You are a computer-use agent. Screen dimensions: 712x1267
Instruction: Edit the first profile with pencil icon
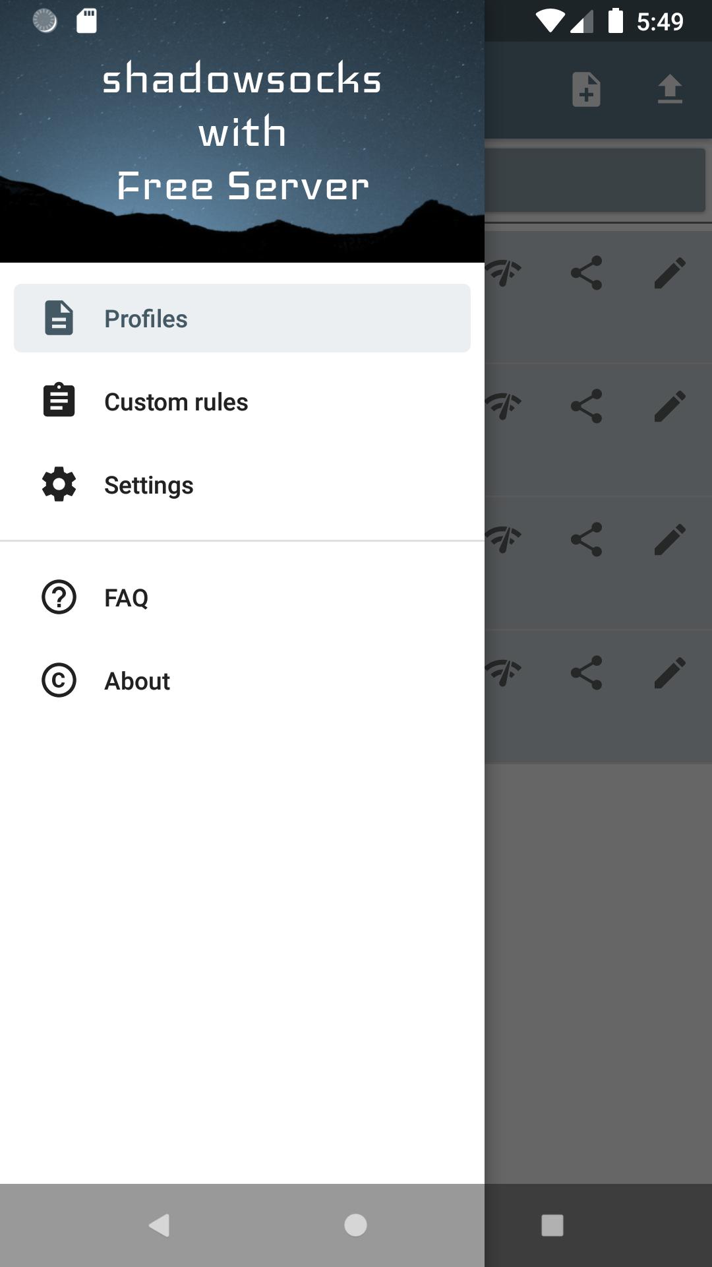[670, 273]
